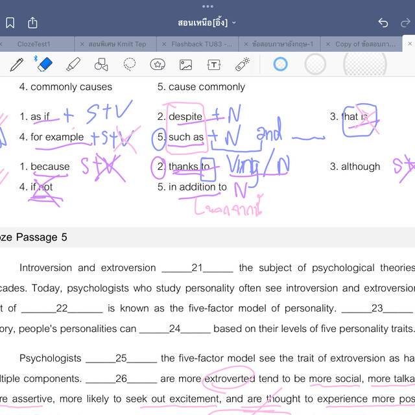
Task: Bookmark the current page
Action: 10,23
